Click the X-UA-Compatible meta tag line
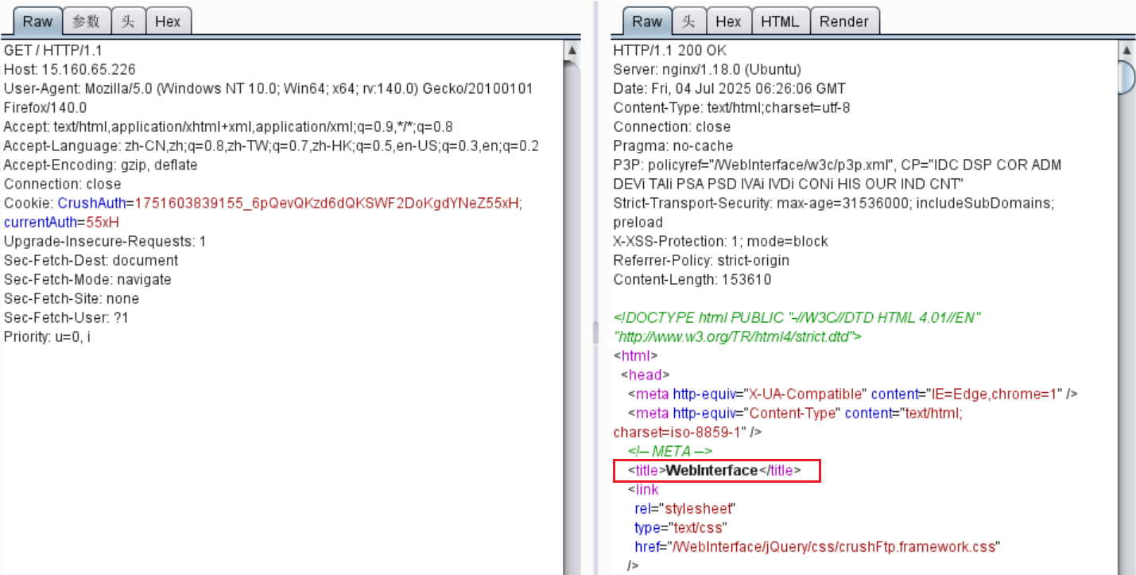This screenshot has width=1136, height=575. coord(852,394)
